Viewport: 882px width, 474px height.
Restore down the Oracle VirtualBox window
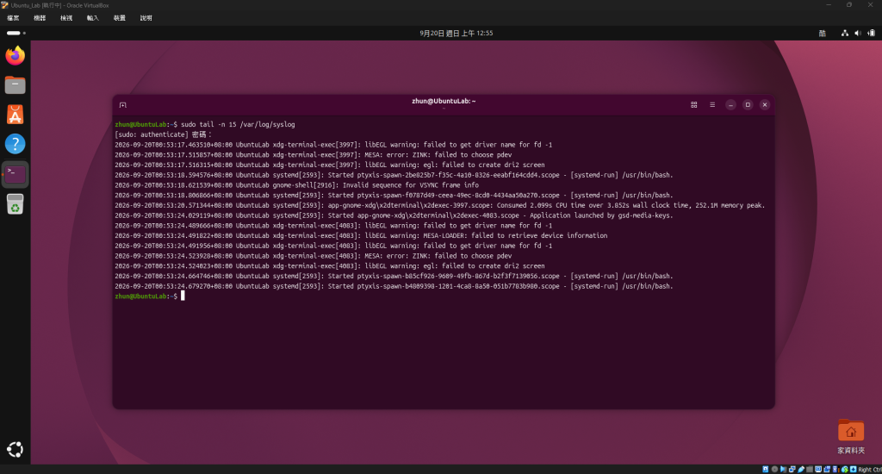(x=848, y=5)
